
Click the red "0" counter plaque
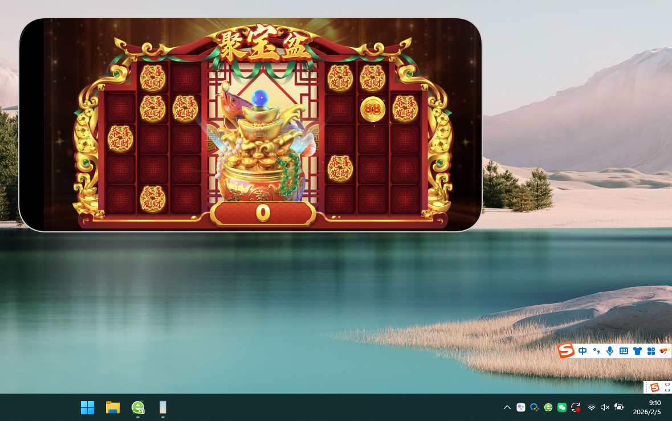(x=262, y=213)
